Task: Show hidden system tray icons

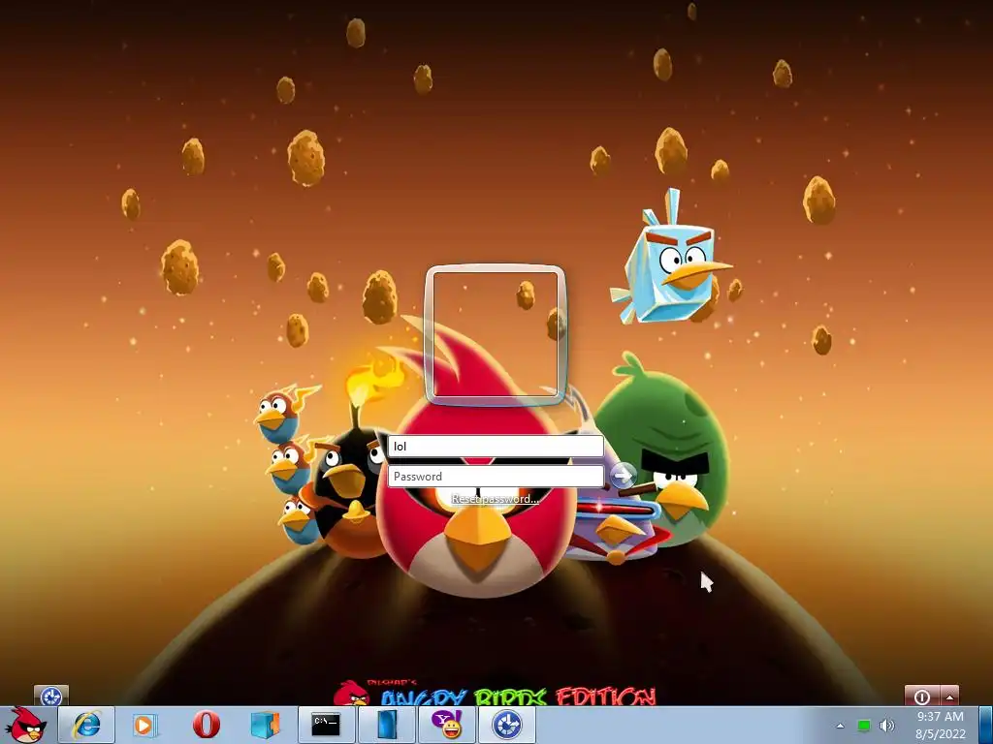Action: tap(841, 726)
